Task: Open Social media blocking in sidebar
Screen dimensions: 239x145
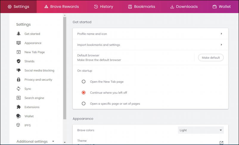Action: point(39,70)
